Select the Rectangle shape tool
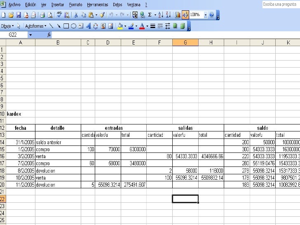 tap(66, 26)
